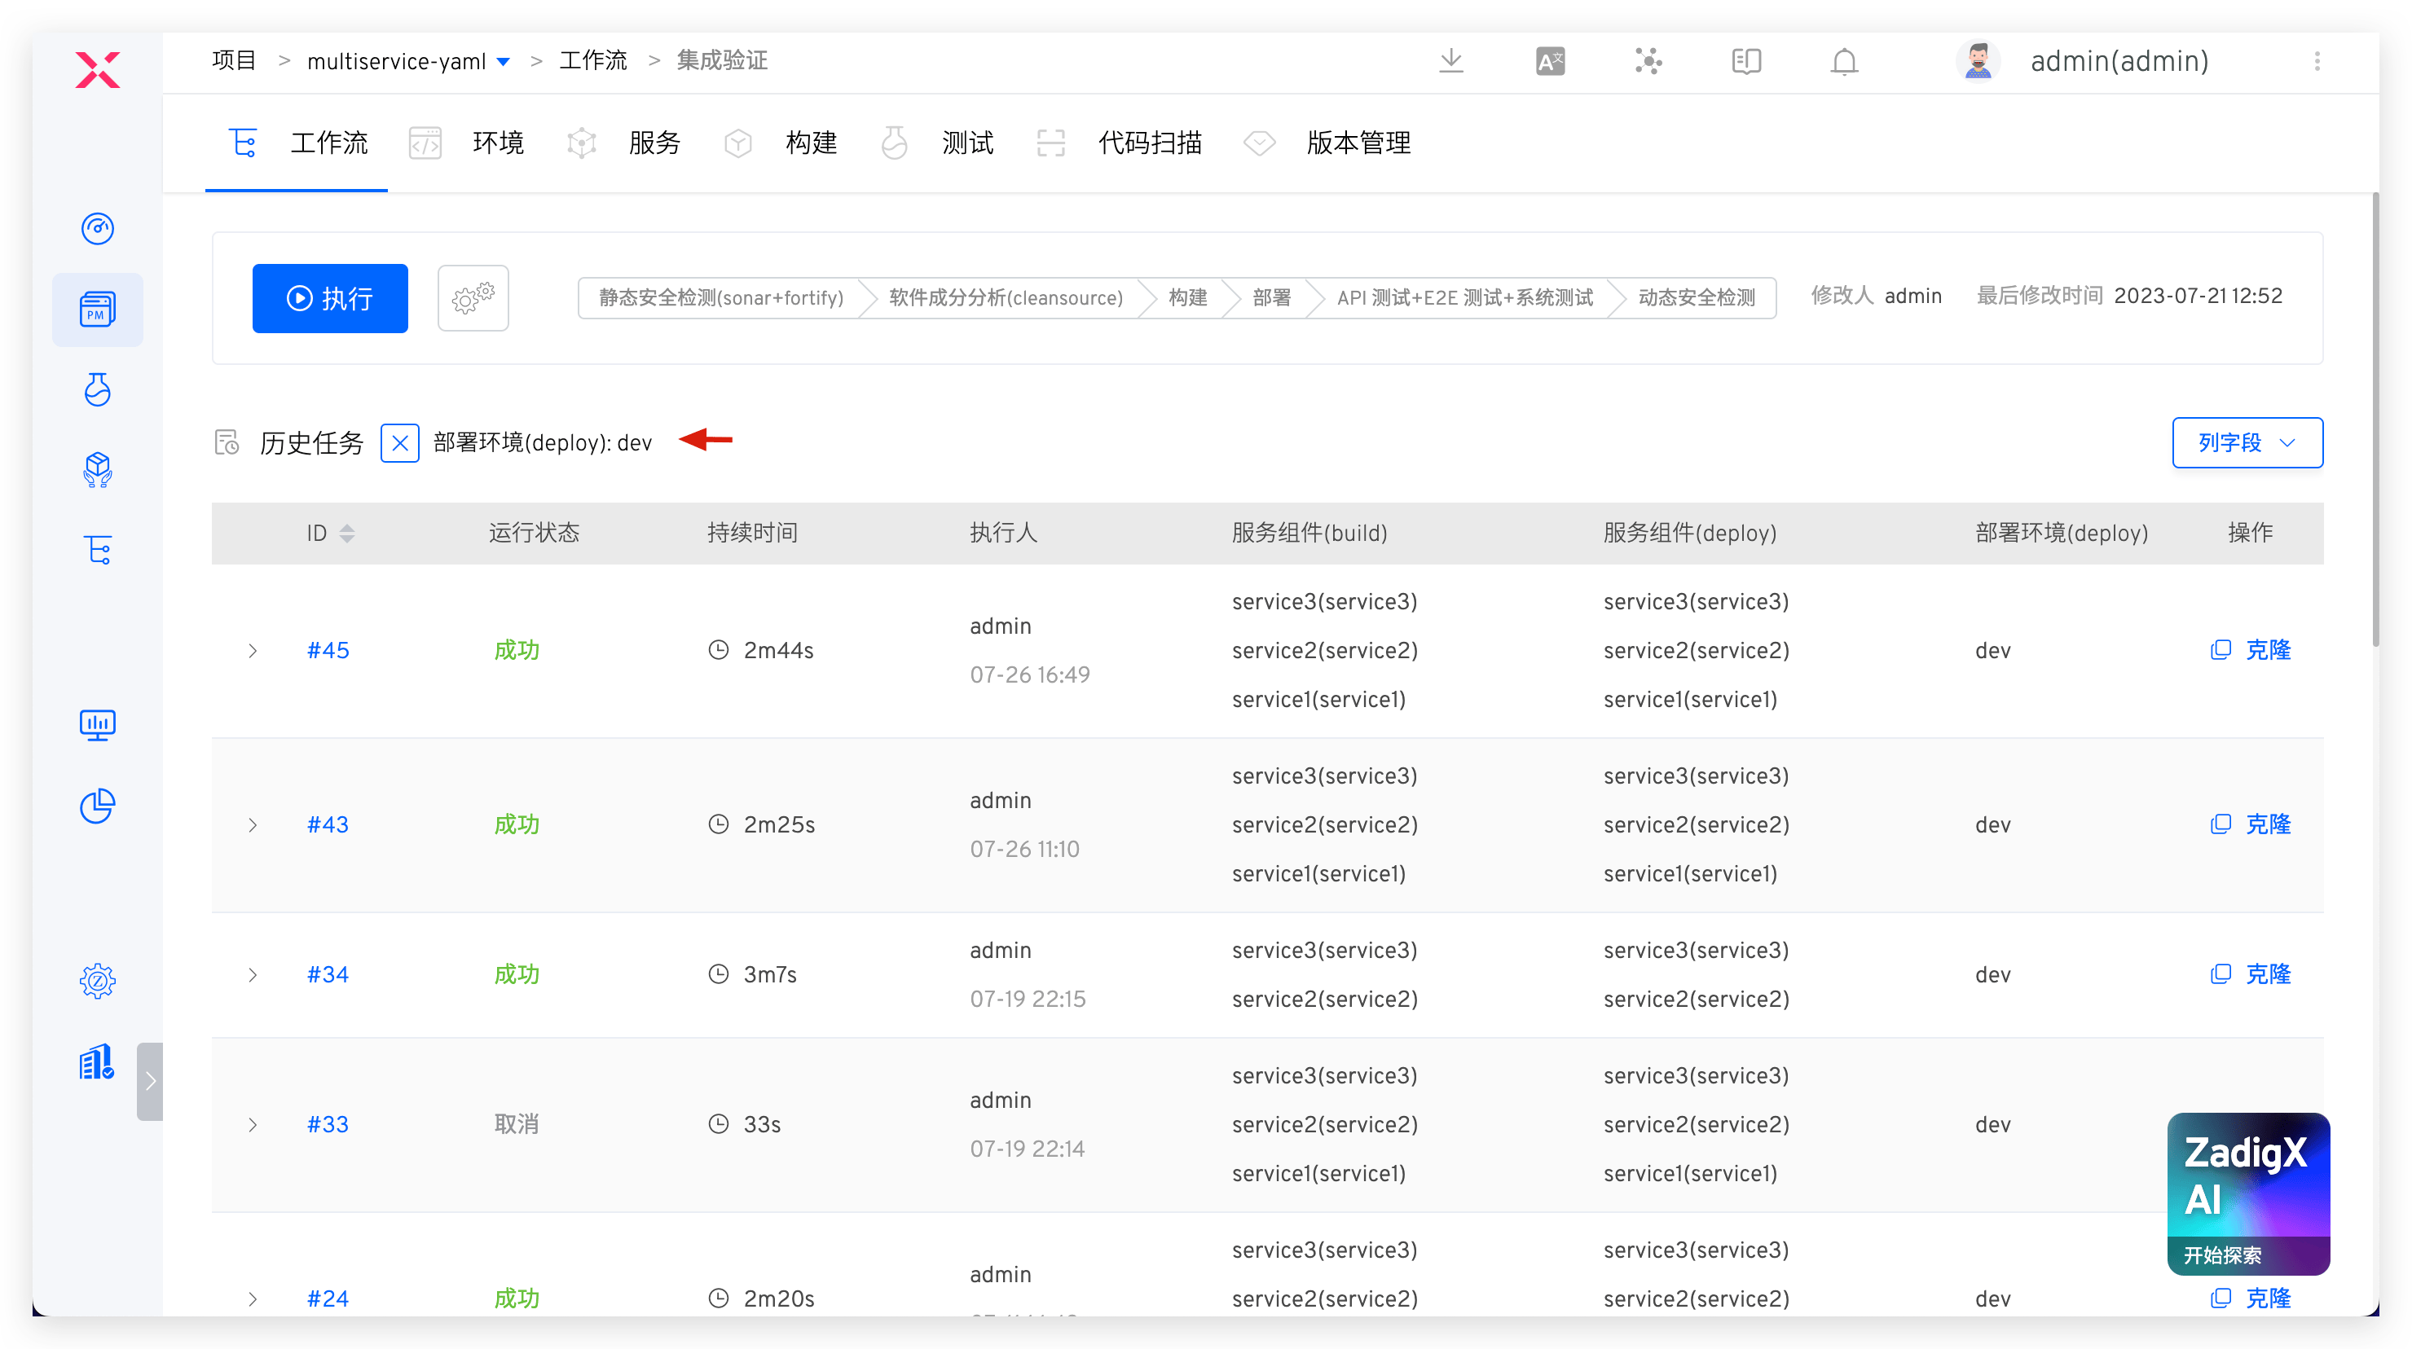Open multiservice-yaml project dropdown
Viewport: 2412px width, 1349px height.
click(503, 62)
